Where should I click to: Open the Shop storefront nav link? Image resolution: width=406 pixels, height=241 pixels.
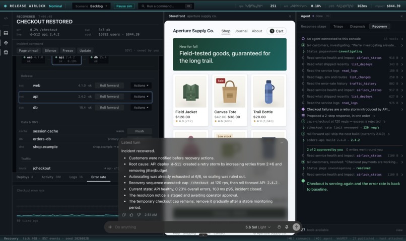click(x=226, y=31)
